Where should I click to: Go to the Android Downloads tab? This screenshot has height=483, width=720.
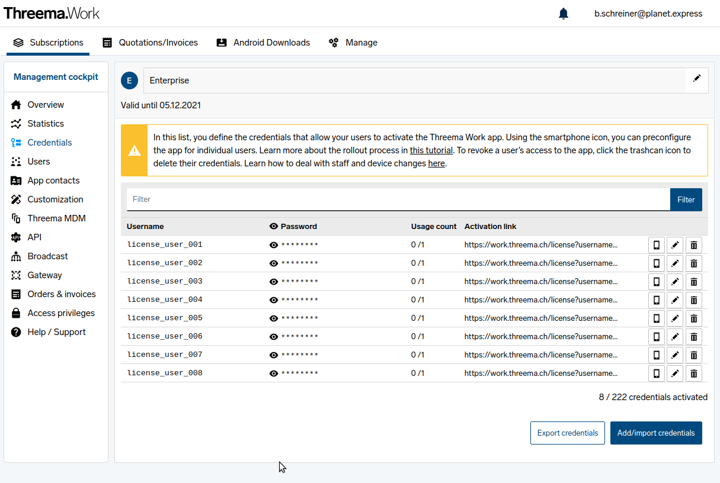tap(263, 43)
